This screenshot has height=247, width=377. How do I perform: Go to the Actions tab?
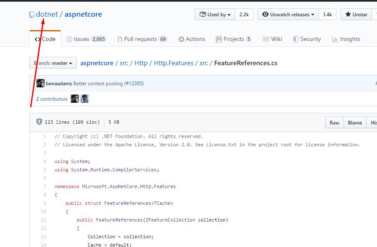point(191,39)
